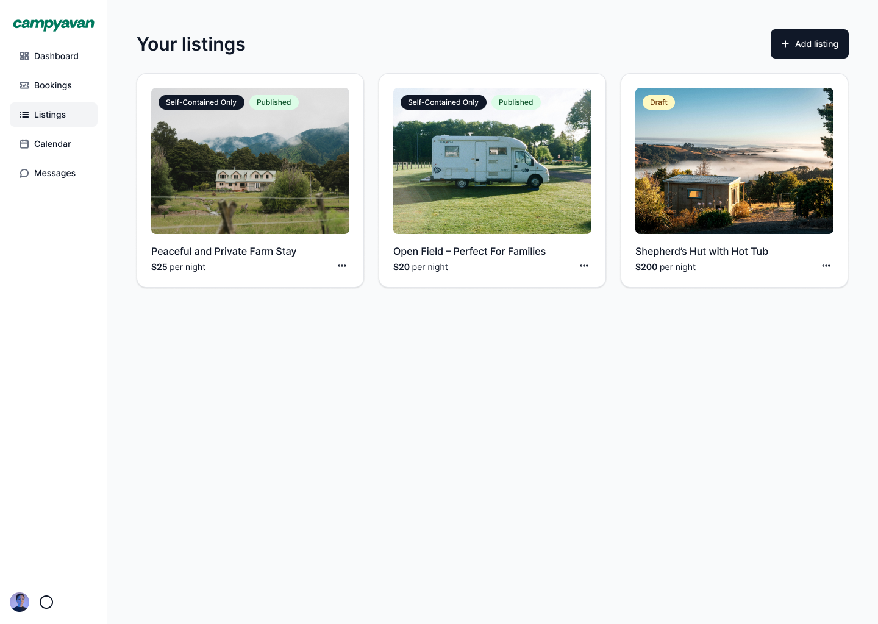Click the campyavan logo

(x=54, y=24)
